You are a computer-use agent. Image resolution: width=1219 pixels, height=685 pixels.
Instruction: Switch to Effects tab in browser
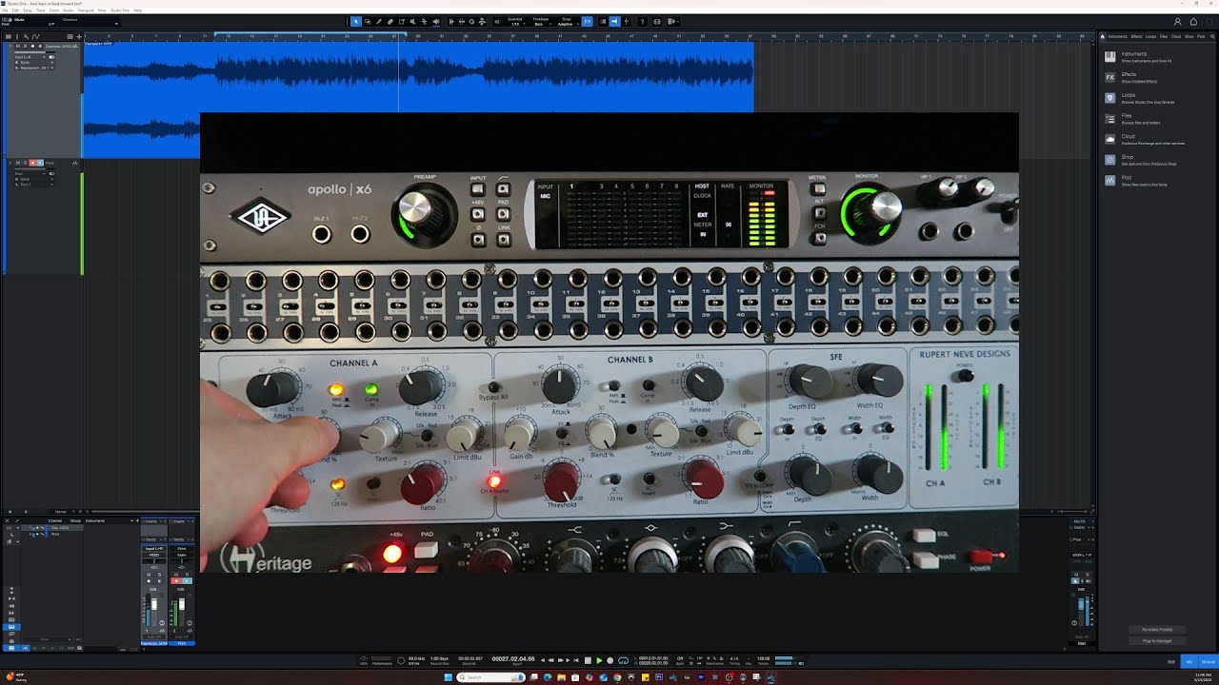[1136, 36]
